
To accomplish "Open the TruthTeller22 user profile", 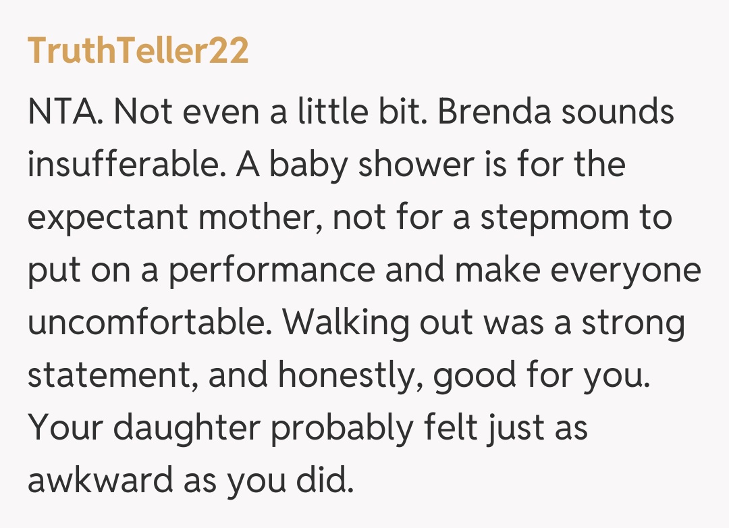I will 138,51.
